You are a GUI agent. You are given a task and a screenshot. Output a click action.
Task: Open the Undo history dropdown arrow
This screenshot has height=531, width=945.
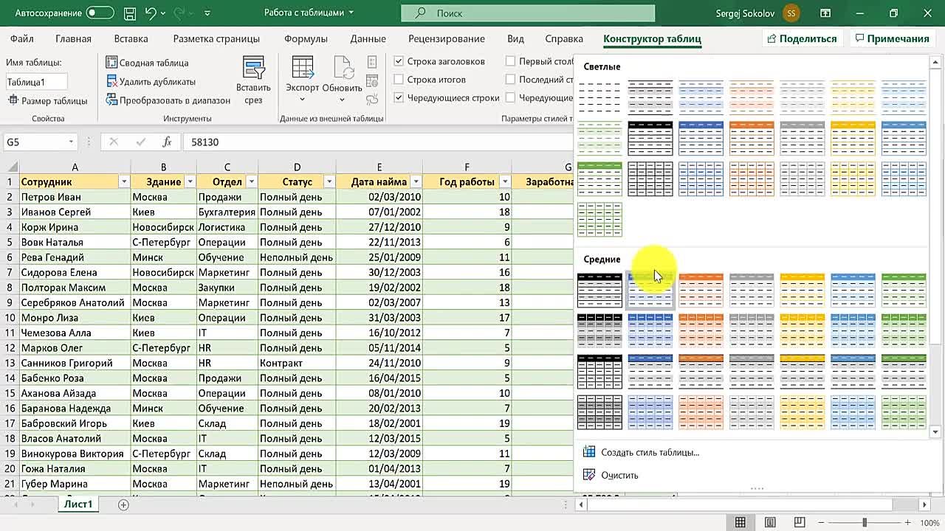[x=165, y=13]
